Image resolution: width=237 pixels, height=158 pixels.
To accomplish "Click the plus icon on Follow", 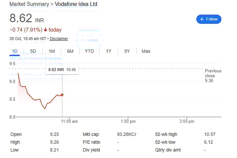I will click(202, 19).
